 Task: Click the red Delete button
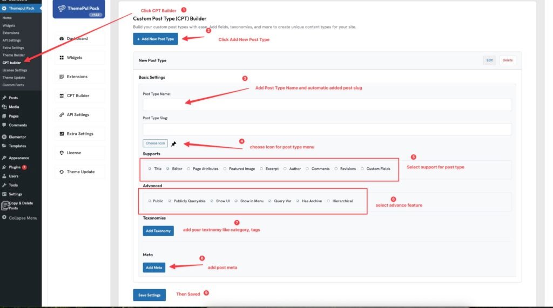[508, 60]
